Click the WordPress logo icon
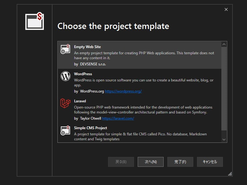Screen dimensions: 247x185 (65, 76)
